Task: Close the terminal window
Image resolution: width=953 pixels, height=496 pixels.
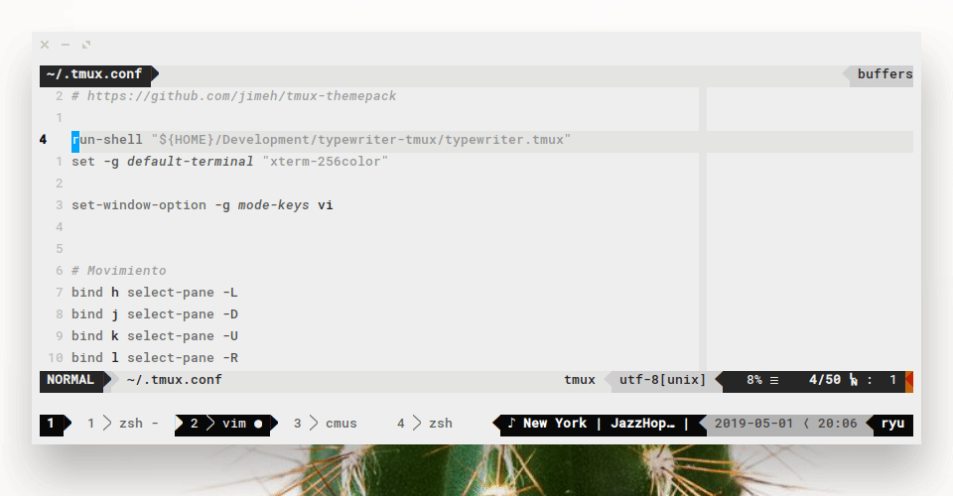Action: (x=45, y=45)
